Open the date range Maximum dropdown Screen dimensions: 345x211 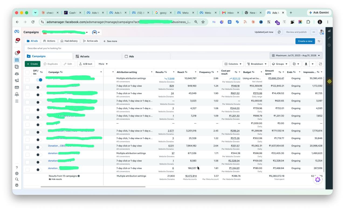tap(296, 56)
